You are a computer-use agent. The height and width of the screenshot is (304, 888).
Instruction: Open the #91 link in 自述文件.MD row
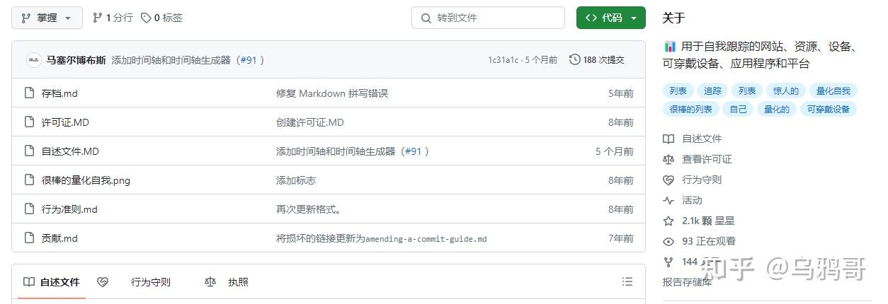[x=413, y=151]
